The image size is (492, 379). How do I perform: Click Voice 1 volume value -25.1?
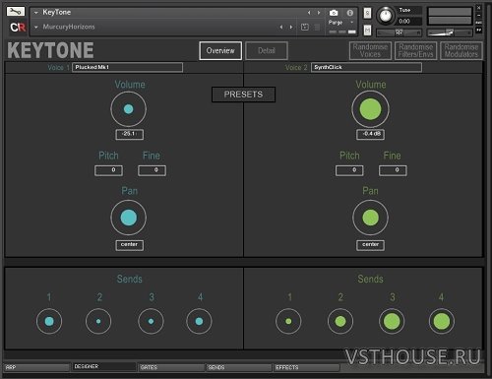(x=129, y=134)
